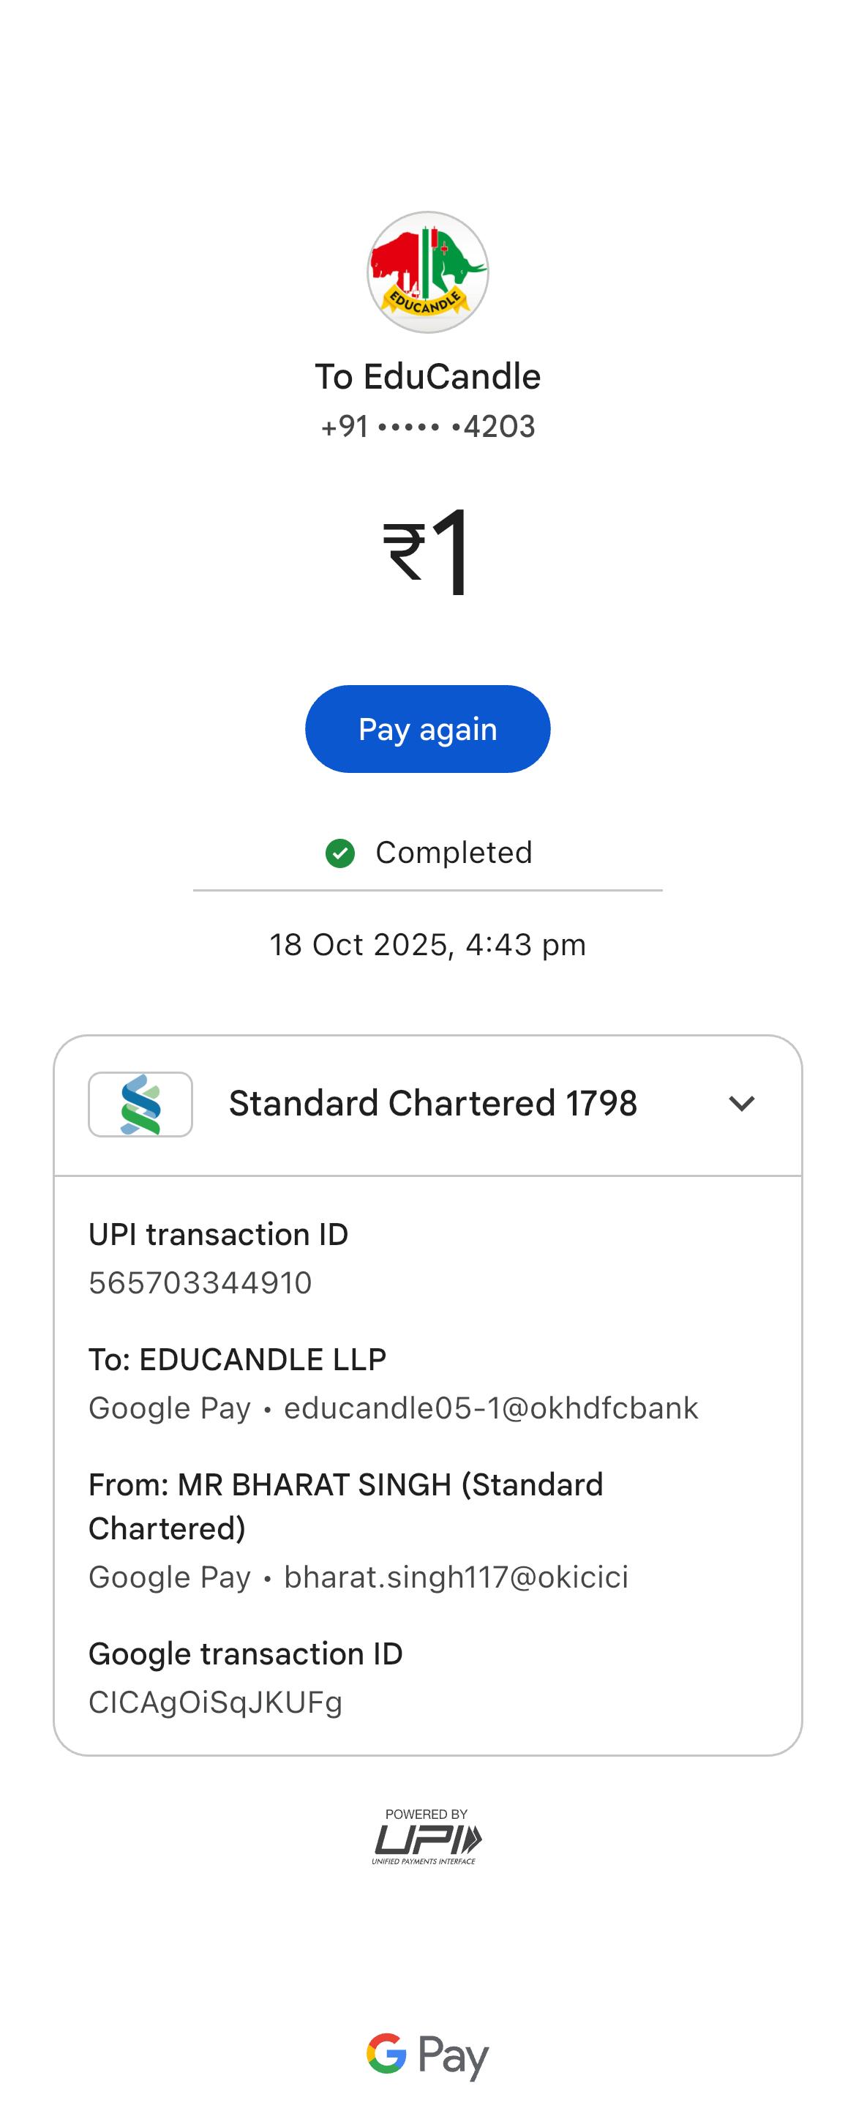Click the educandle05-1@okhdfcbank UPI address
Screen dimensions: 856x2119
tap(491, 1408)
